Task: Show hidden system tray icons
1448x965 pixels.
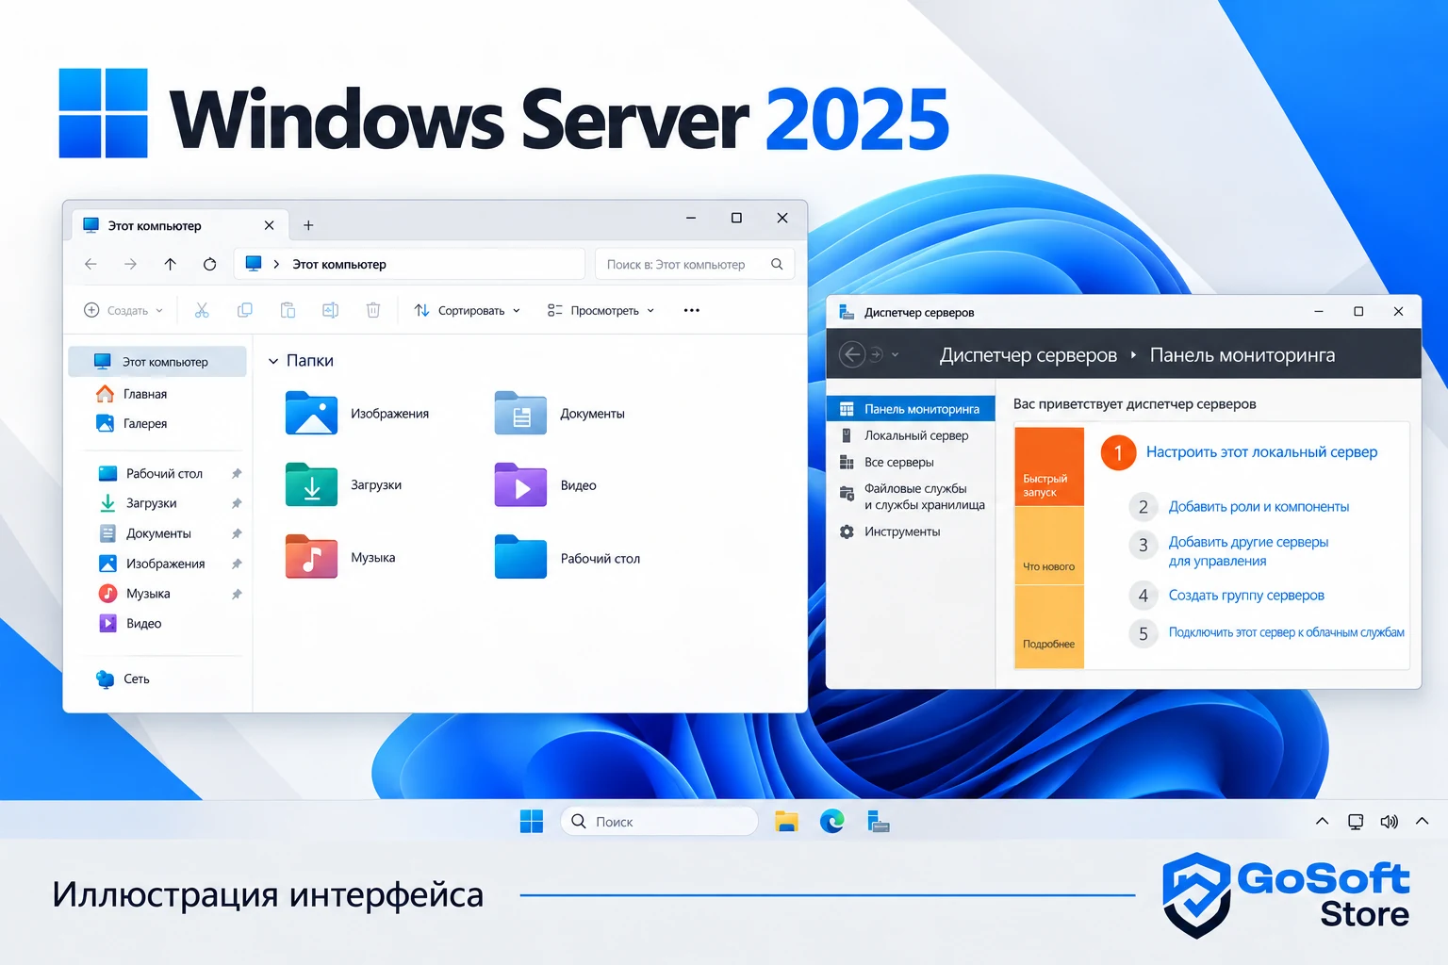Action: pyautogui.click(x=1322, y=822)
